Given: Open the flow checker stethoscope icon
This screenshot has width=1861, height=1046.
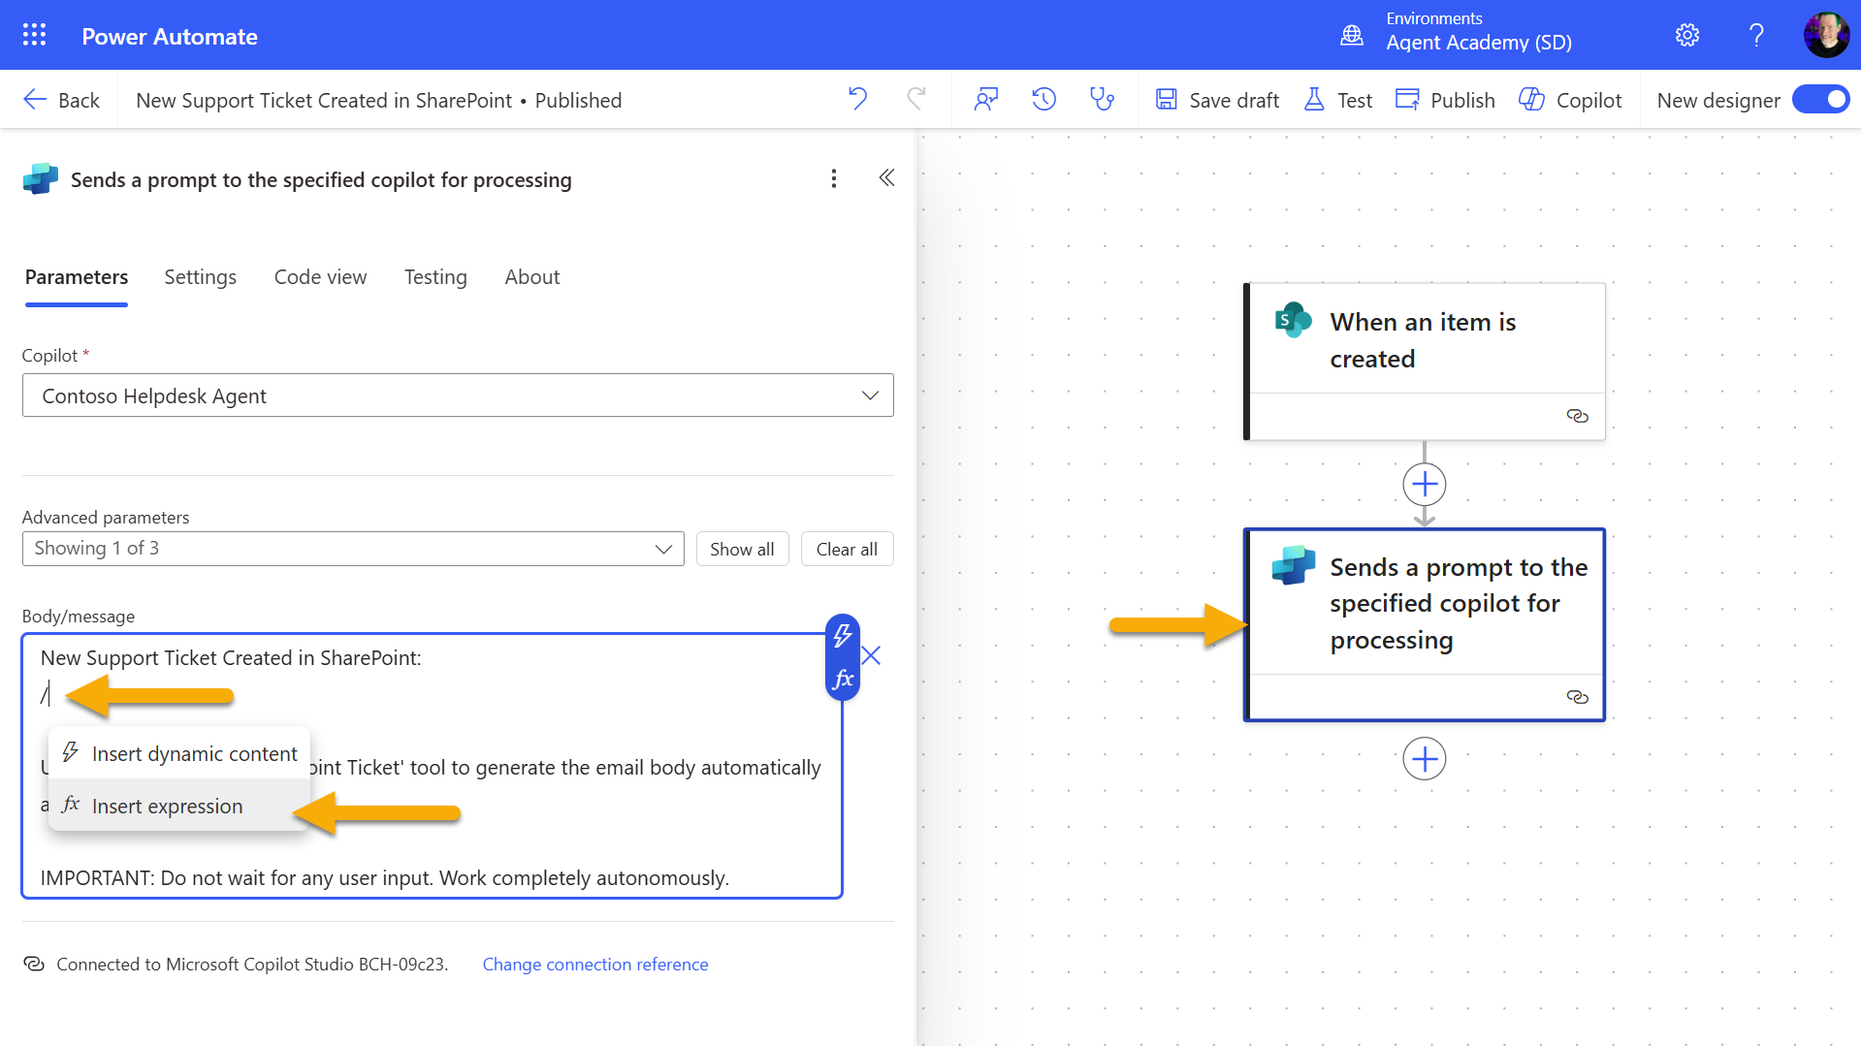Looking at the screenshot, I should 1102,100.
